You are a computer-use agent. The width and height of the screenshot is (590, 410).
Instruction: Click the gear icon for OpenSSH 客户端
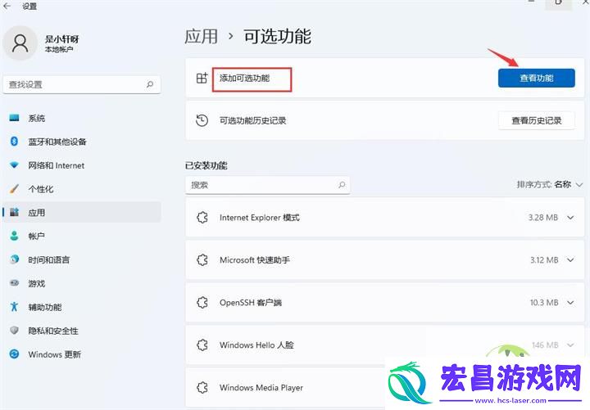click(202, 302)
